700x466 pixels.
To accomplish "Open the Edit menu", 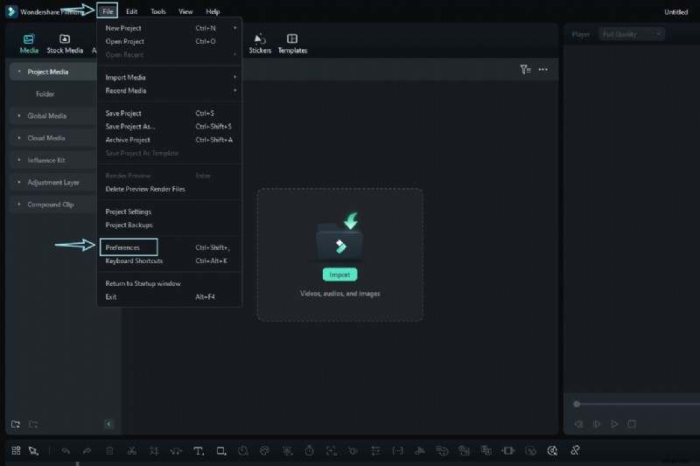I will (131, 11).
